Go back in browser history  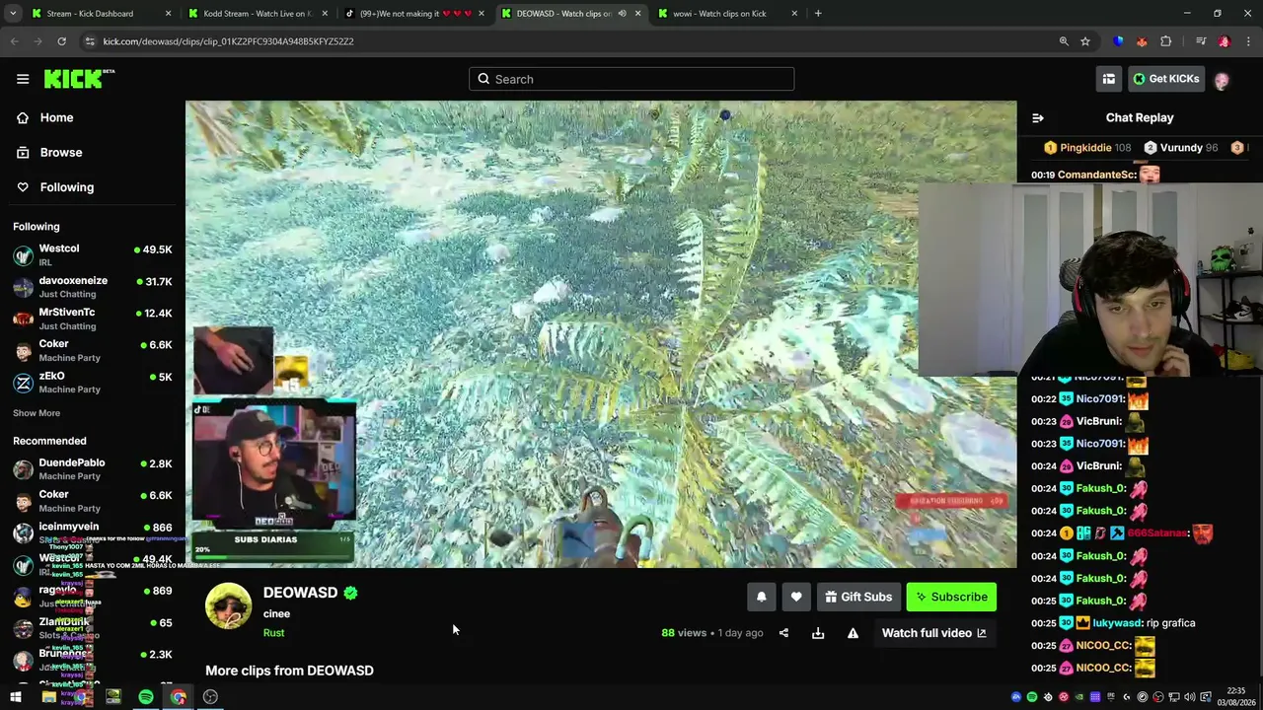15,41
